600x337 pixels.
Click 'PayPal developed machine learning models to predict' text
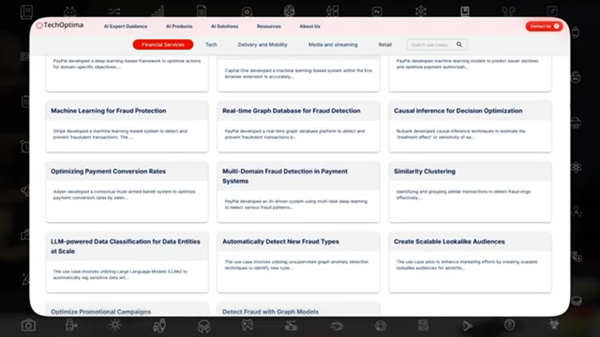click(467, 64)
